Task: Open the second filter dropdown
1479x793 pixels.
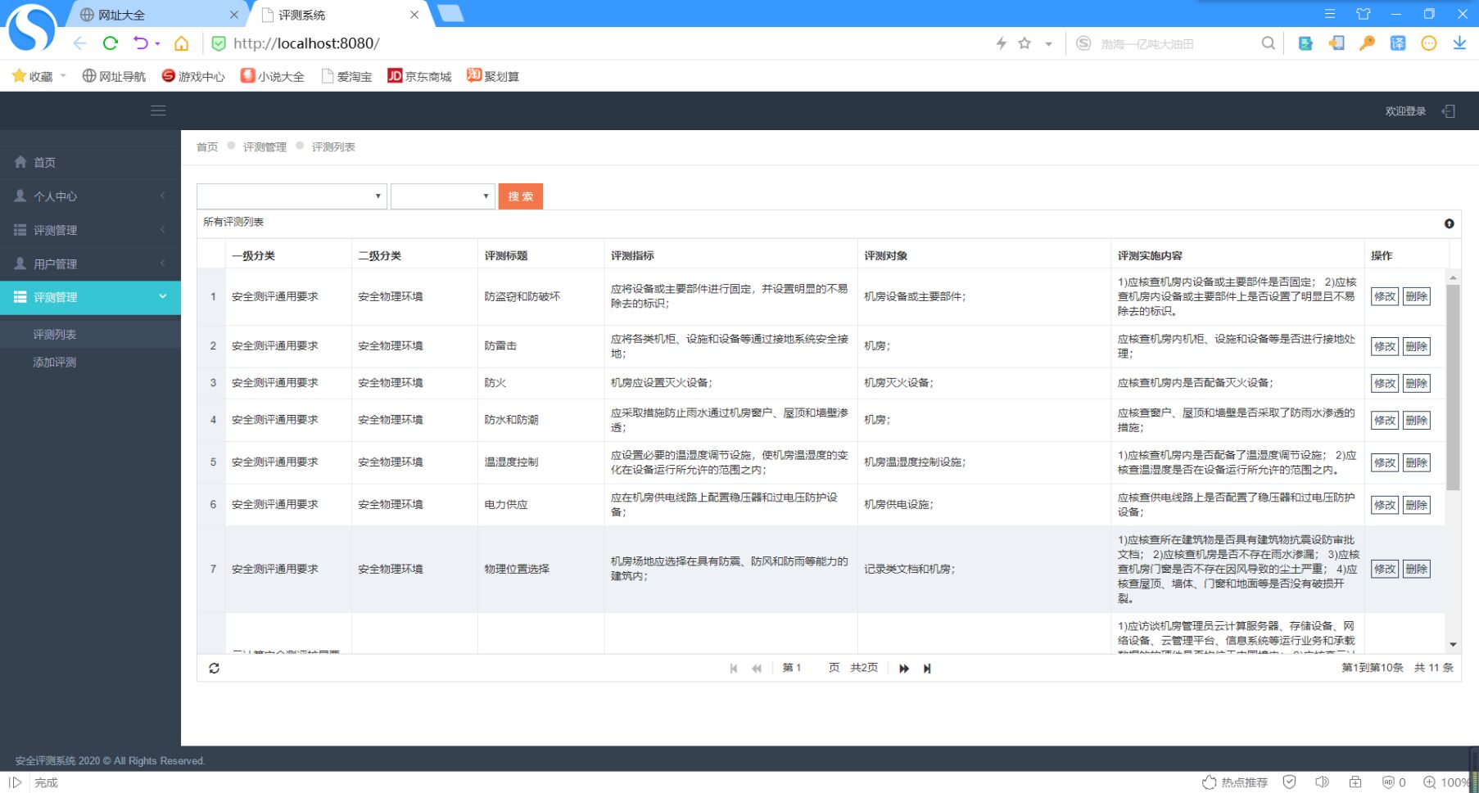Action: click(443, 196)
